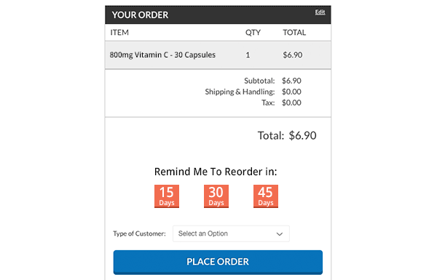Click the quantity value 1
The image size is (437, 280).
(x=248, y=55)
